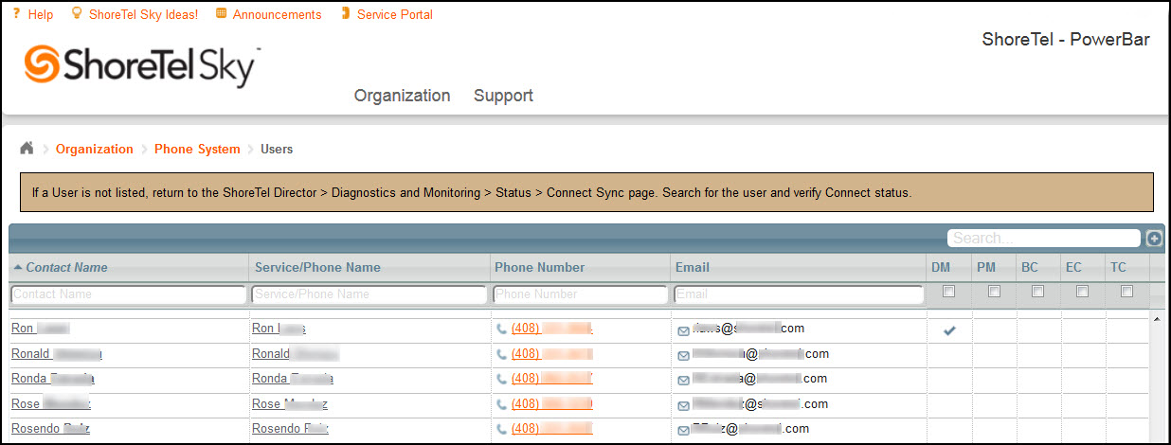The image size is (1171, 445).
Task: Sort by Phone Number column header
Action: 540,268
